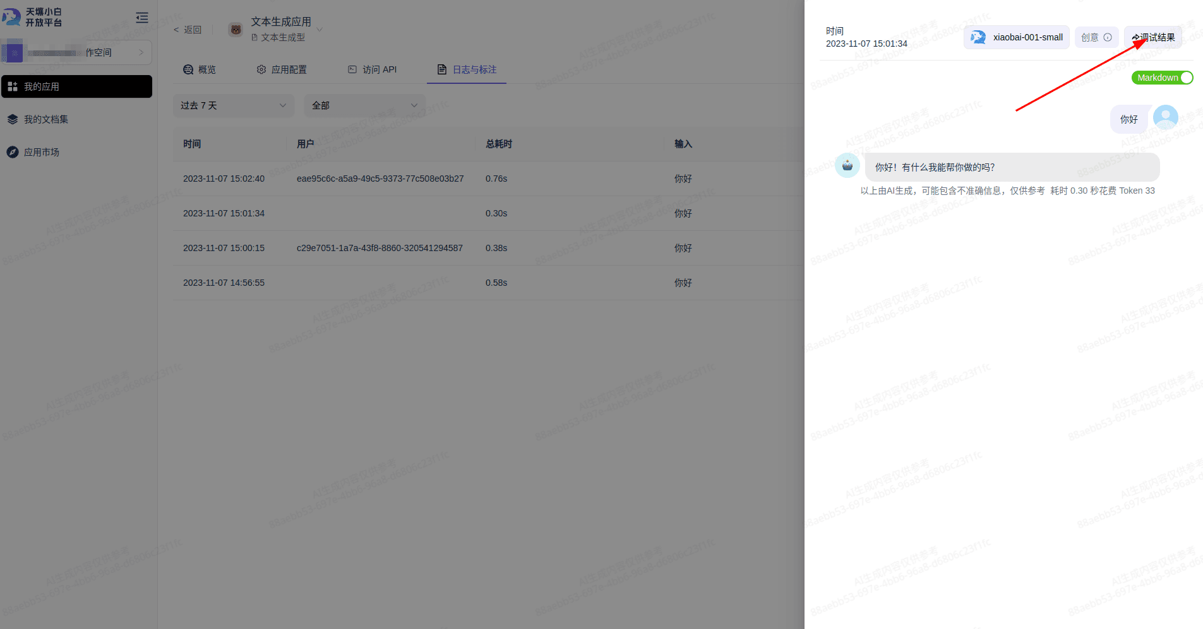Click the 创意 mode badge
The image size is (1203, 629).
click(x=1097, y=37)
